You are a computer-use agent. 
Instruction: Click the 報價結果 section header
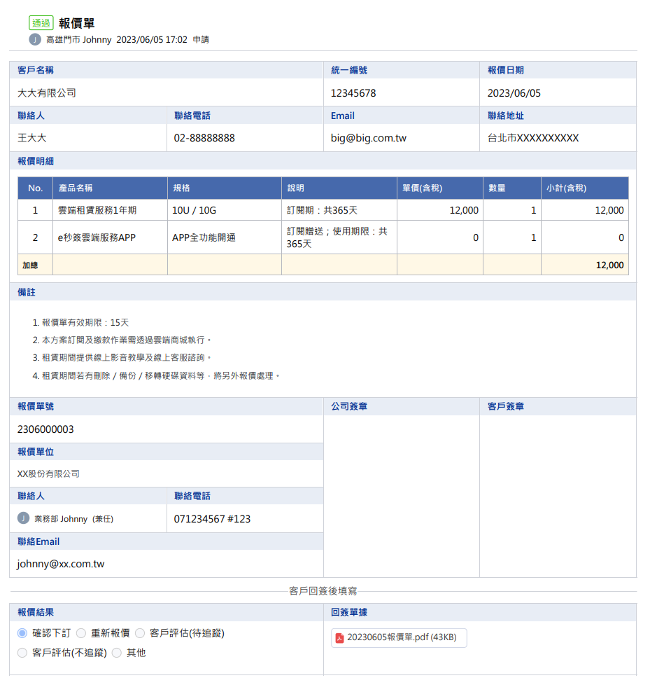pos(36,612)
